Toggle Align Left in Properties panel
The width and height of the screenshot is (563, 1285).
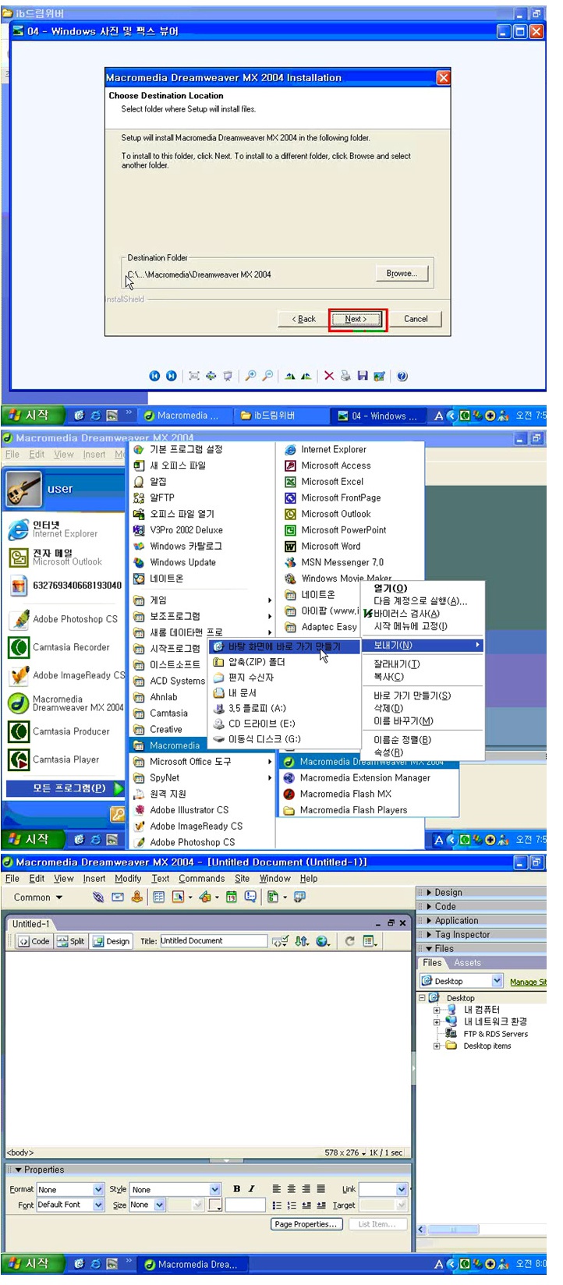click(x=277, y=1189)
